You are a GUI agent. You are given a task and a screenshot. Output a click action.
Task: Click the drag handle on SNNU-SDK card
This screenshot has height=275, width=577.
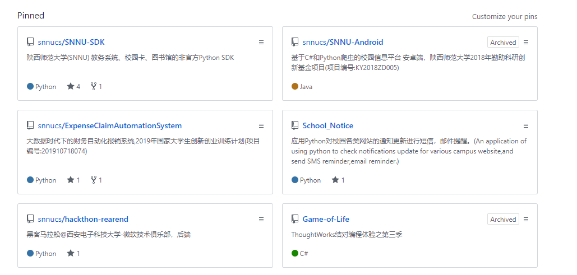point(261,43)
